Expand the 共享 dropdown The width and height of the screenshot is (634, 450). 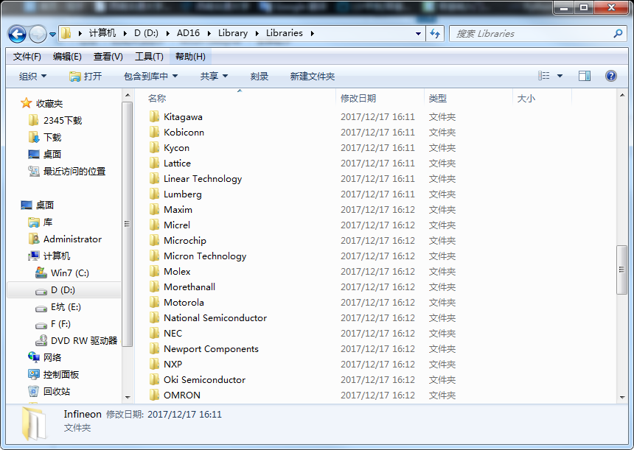pyautogui.click(x=214, y=76)
